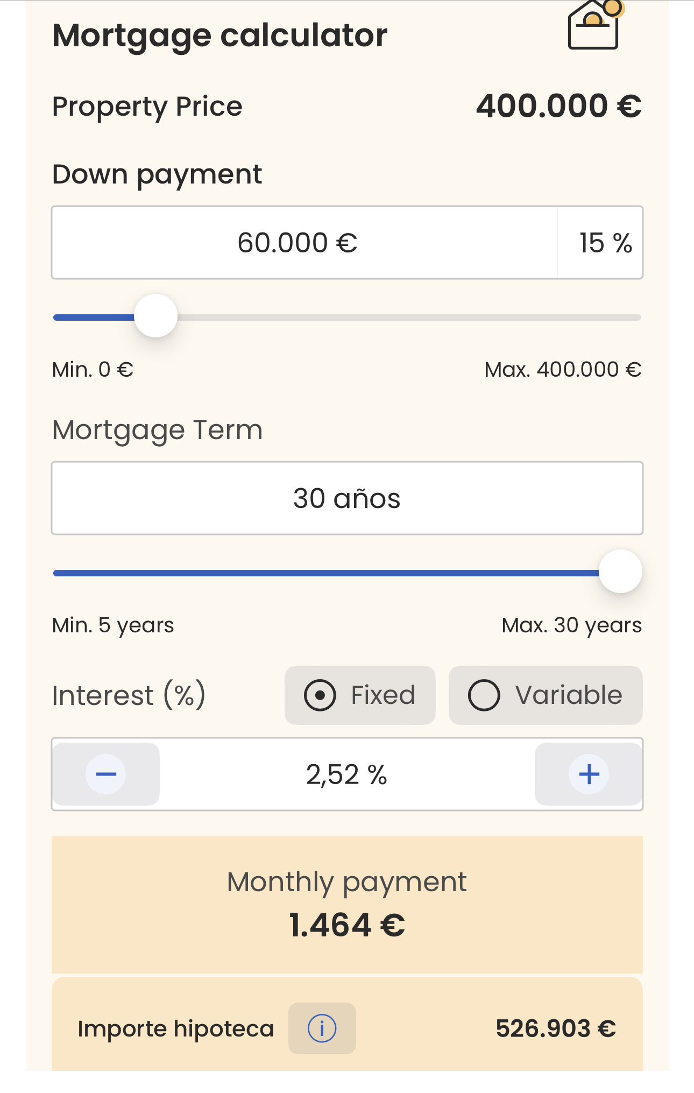Select the Variable interest option
Image resolution: width=694 pixels, height=1093 pixels.
[x=545, y=695]
